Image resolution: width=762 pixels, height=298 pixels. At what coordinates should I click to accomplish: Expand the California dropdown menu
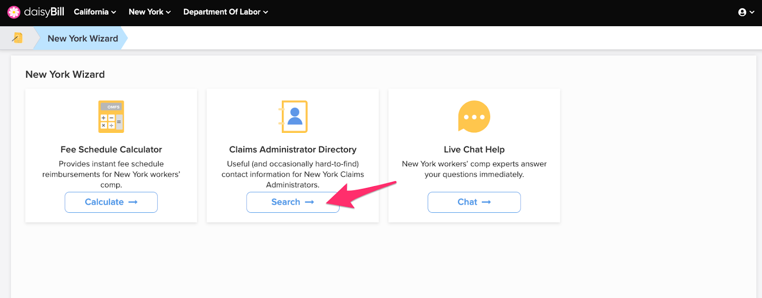coord(95,12)
